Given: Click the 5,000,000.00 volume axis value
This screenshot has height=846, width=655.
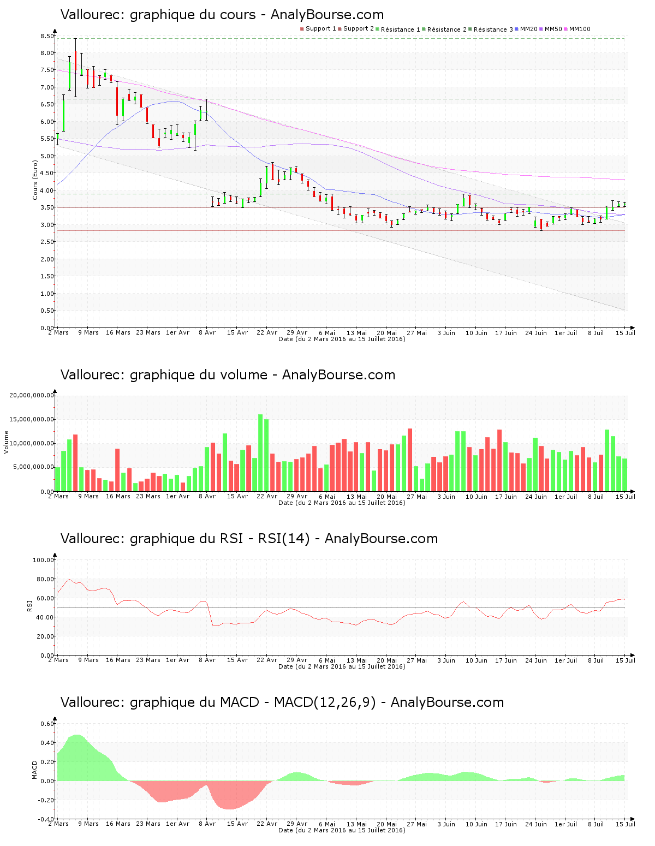Looking at the screenshot, I should [33, 467].
